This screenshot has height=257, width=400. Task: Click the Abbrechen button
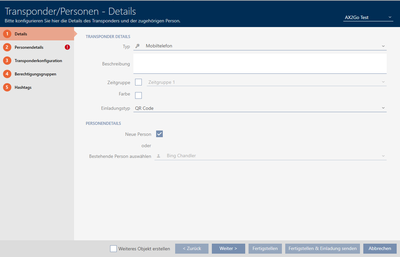pos(380,249)
